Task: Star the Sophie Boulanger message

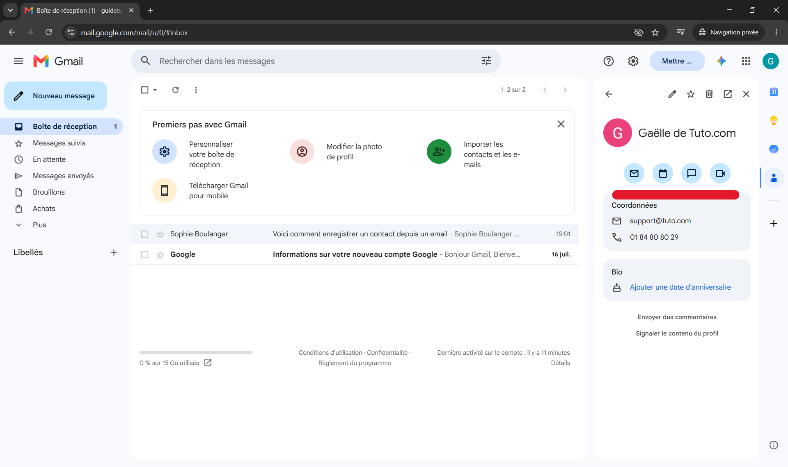Action: pos(160,234)
